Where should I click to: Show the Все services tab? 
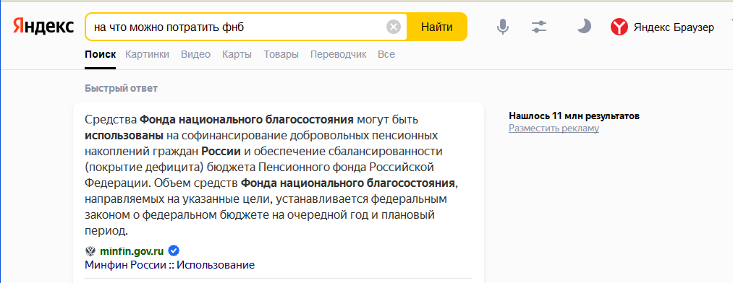pos(386,55)
